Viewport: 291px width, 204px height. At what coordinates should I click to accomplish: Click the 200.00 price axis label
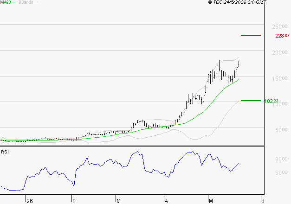(280, 53)
